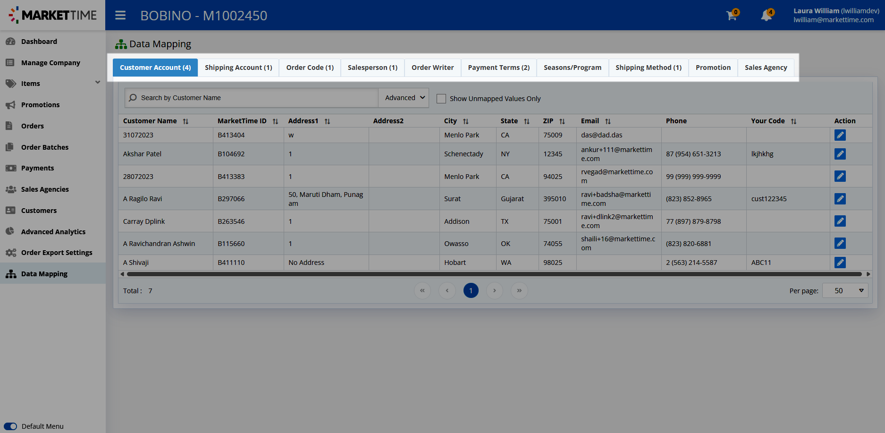This screenshot has height=433, width=885.
Task: Edit the 31072023 customer row
Action: click(840, 135)
